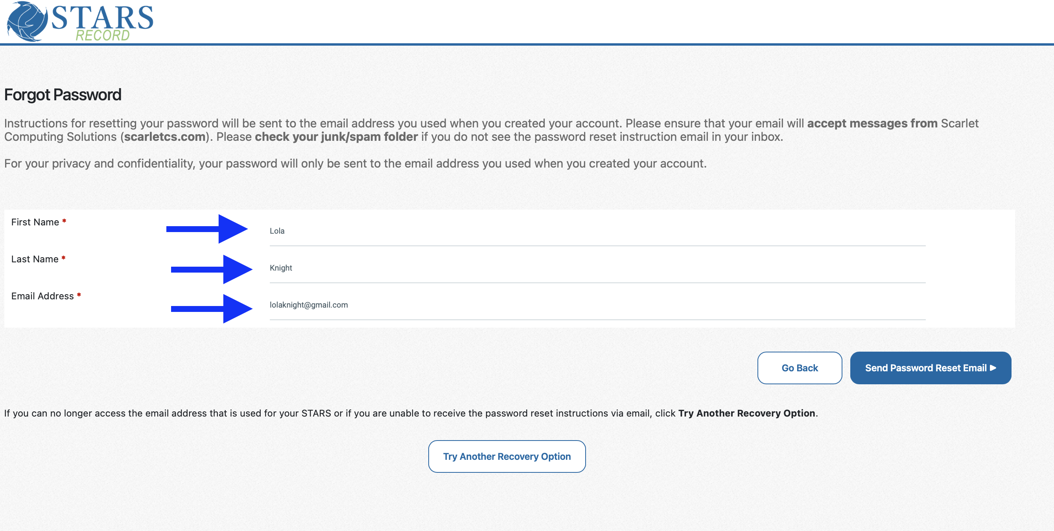
Task: Click the privacy and confidentiality sentence
Action: pos(355,164)
